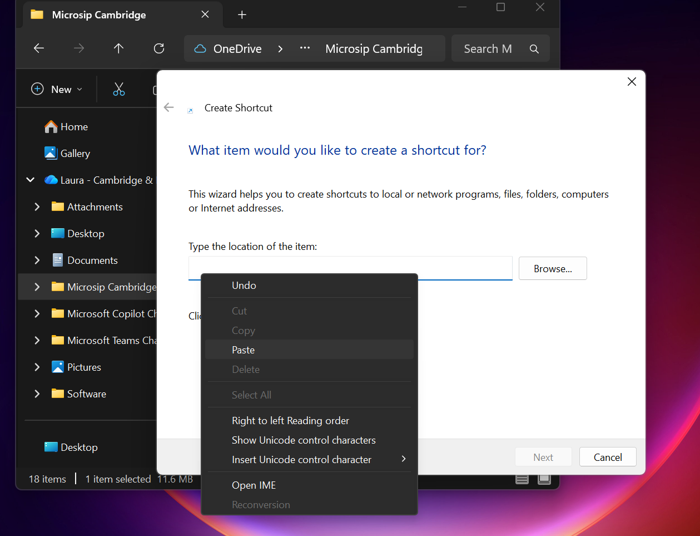
Task: Click the OneDrive cloud icon in address bar
Action: [x=200, y=49]
